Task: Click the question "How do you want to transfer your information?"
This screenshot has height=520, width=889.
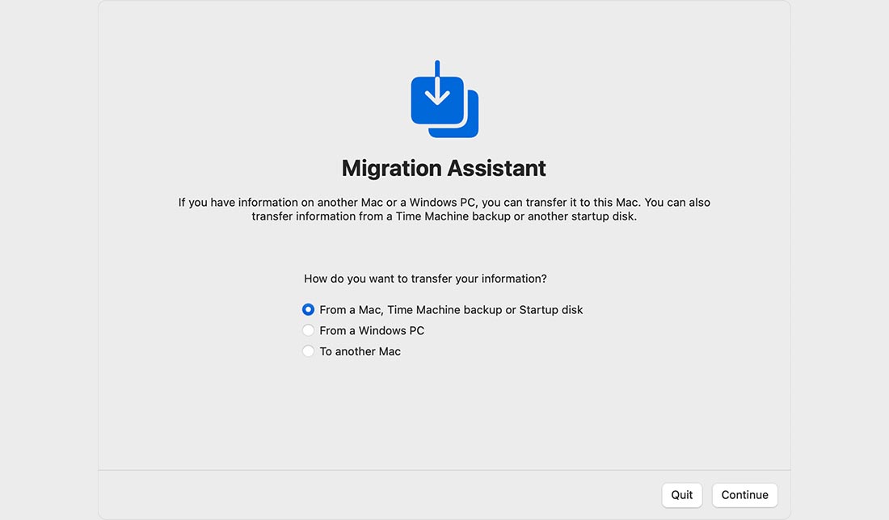Action: 425,278
